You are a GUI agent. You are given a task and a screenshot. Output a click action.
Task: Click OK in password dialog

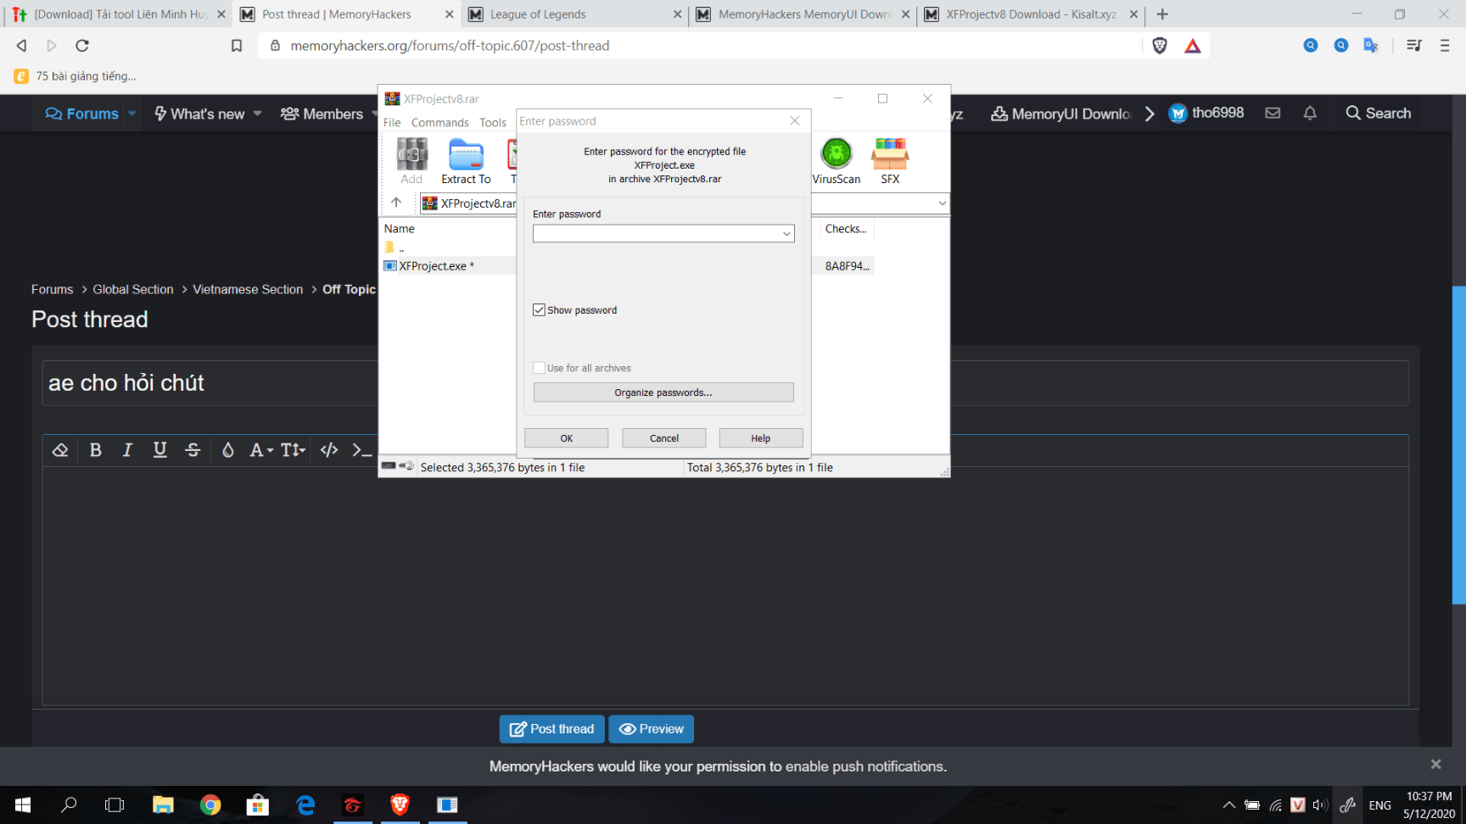pyautogui.click(x=566, y=438)
